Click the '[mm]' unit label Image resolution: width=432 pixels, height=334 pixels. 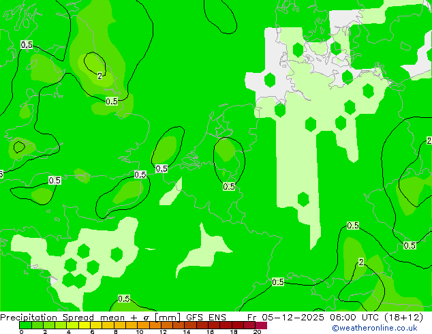coord(168,318)
